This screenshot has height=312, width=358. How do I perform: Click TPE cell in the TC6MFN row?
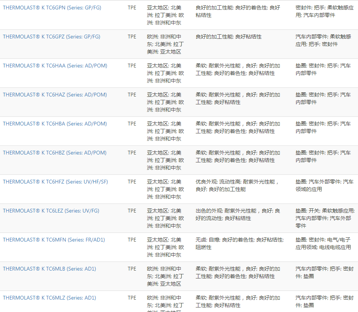(x=132, y=240)
